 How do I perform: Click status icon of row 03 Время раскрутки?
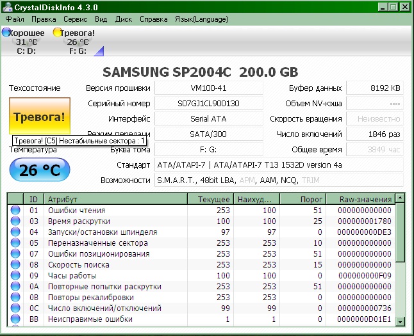click(15, 221)
